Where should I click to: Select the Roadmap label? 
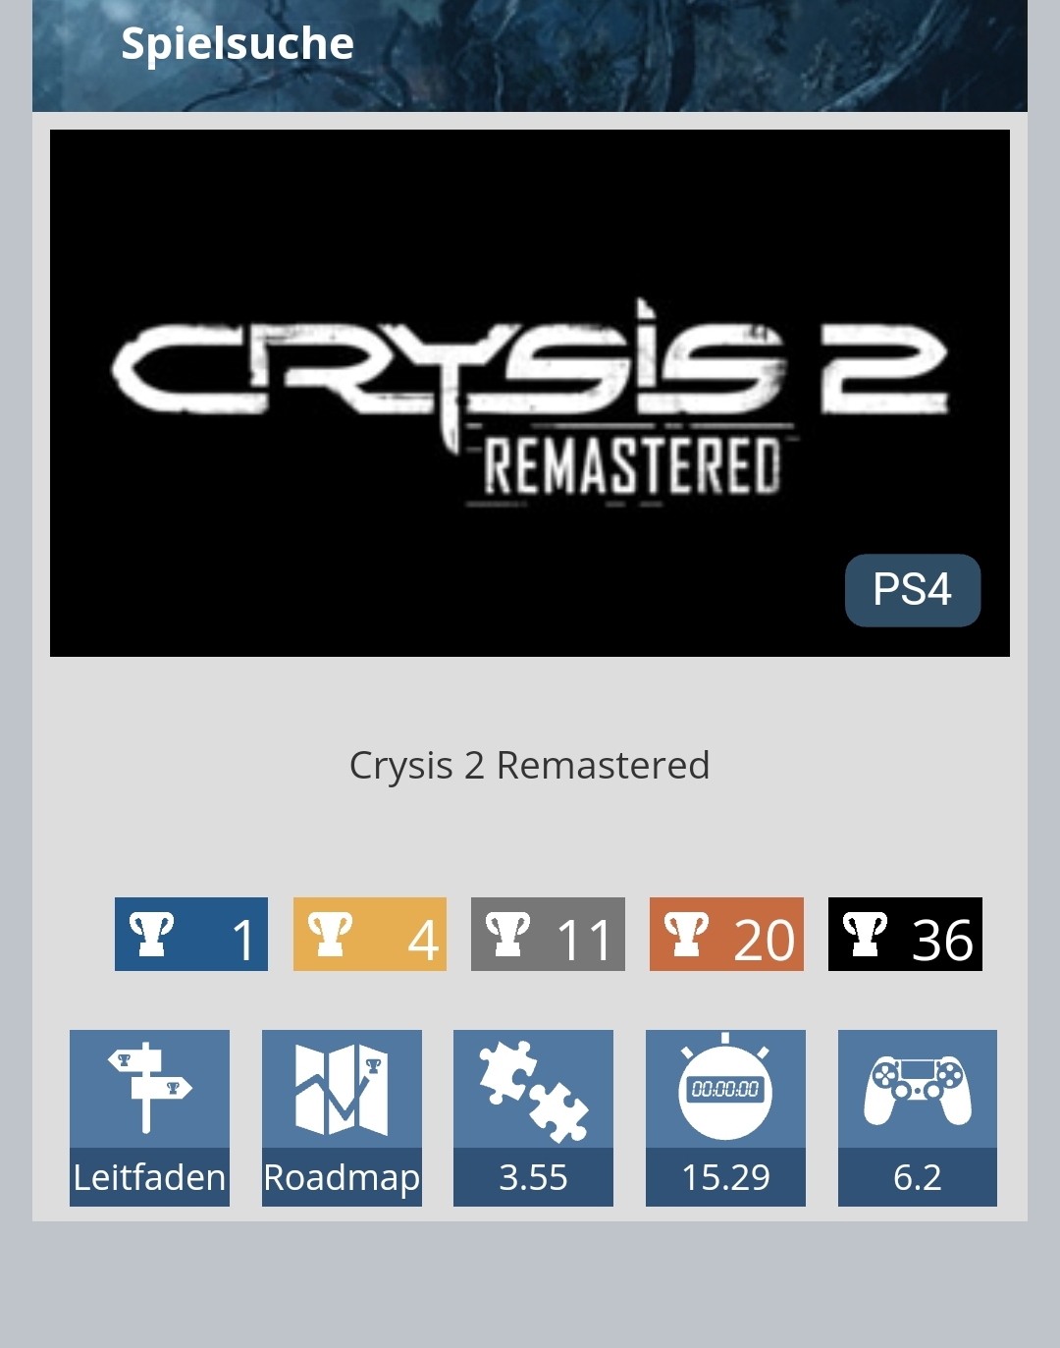pyautogui.click(x=342, y=1177)
